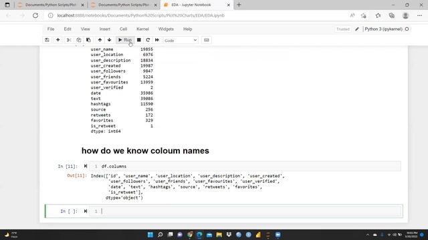Screen dimensions: 428x240
Task: Open Microsoft Edge from the taskbar
Action: point(199,235)
